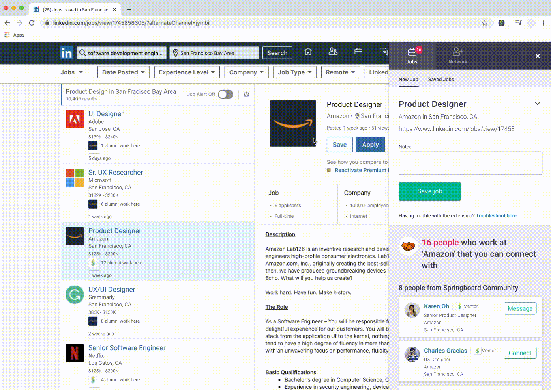Click the job alert settings gear

246,95
